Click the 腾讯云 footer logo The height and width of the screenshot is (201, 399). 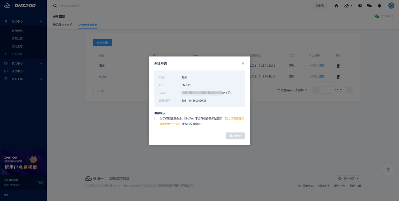[94, 178]
